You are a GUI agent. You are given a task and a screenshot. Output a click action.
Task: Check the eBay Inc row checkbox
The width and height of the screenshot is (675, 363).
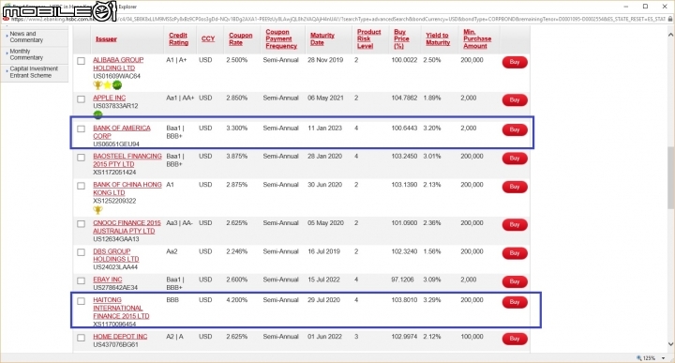click(x=81, y=280)
